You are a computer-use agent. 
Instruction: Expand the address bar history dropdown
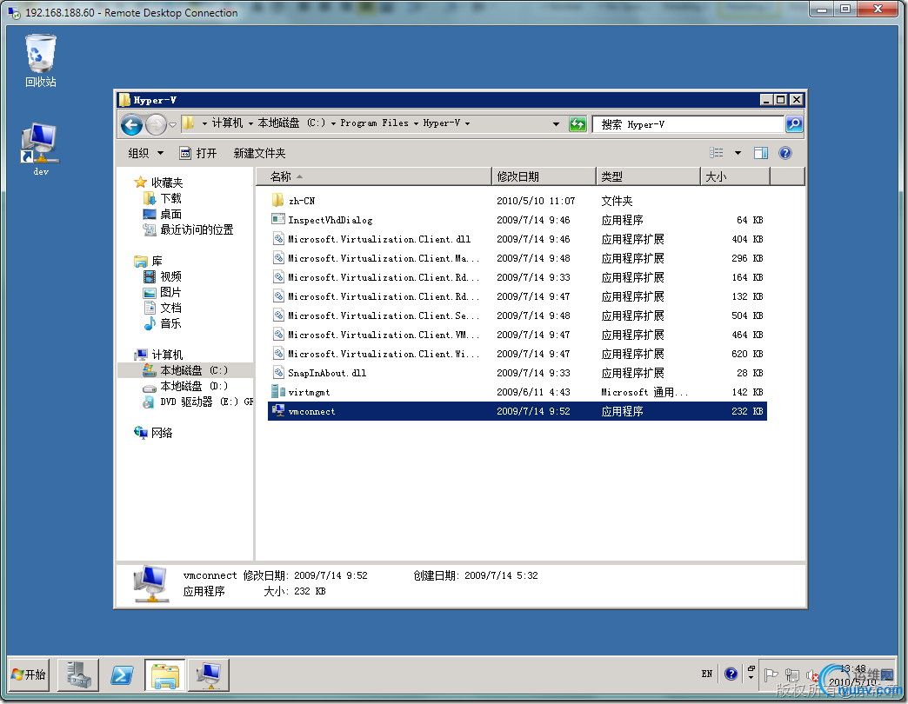click(x=556, y=123)
